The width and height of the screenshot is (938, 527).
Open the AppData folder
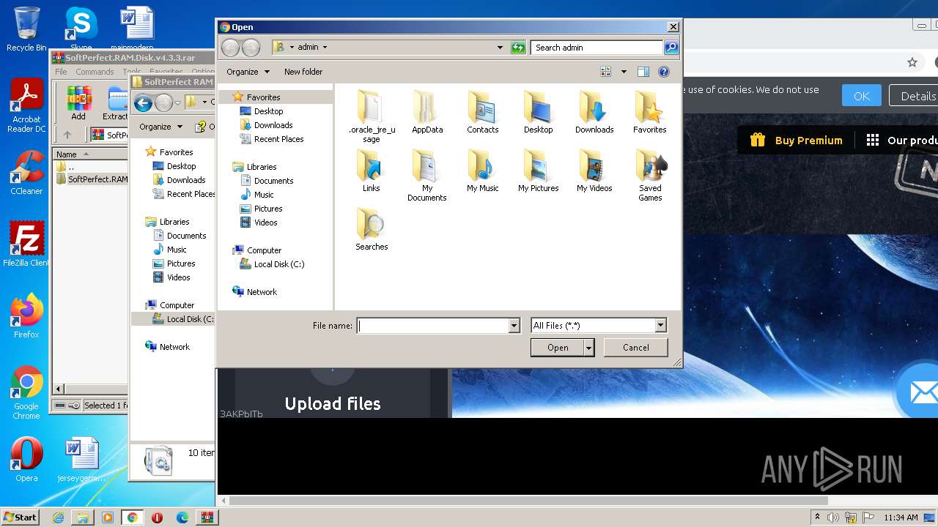tap(427, 112)
